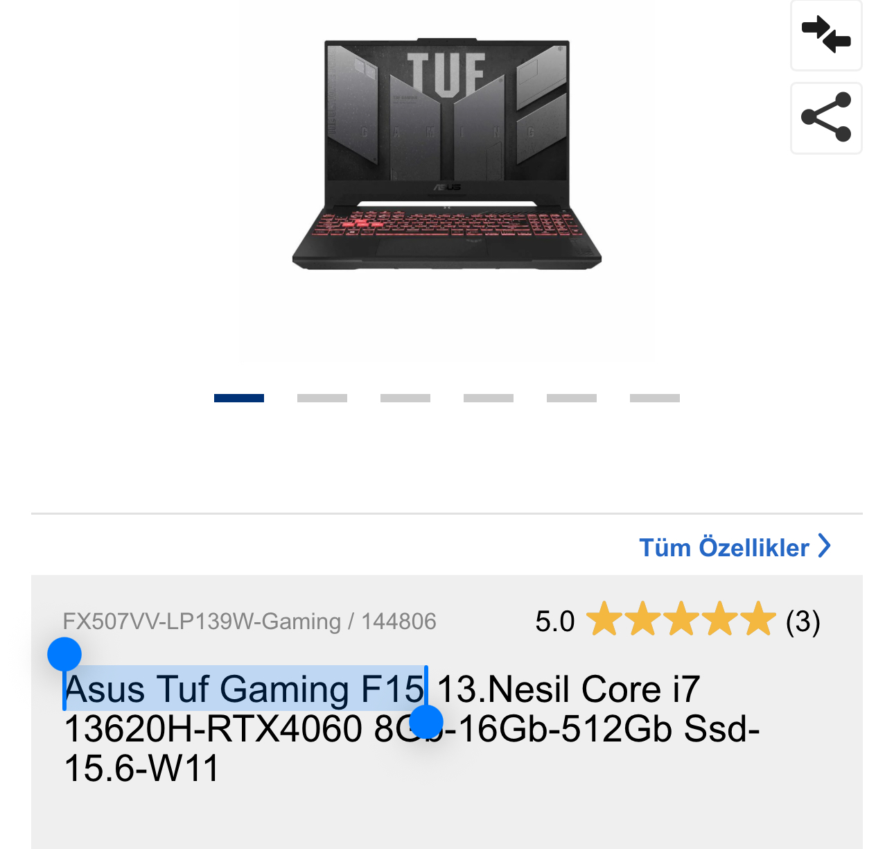Tap the first yellow rating star
The image size is (894, 849).
tap(604, 619)
